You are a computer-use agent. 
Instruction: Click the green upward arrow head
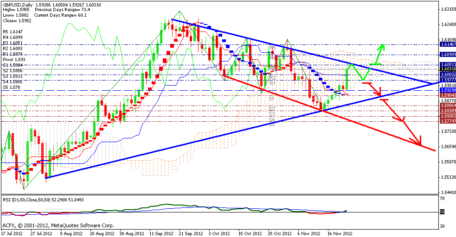point(382,47)
